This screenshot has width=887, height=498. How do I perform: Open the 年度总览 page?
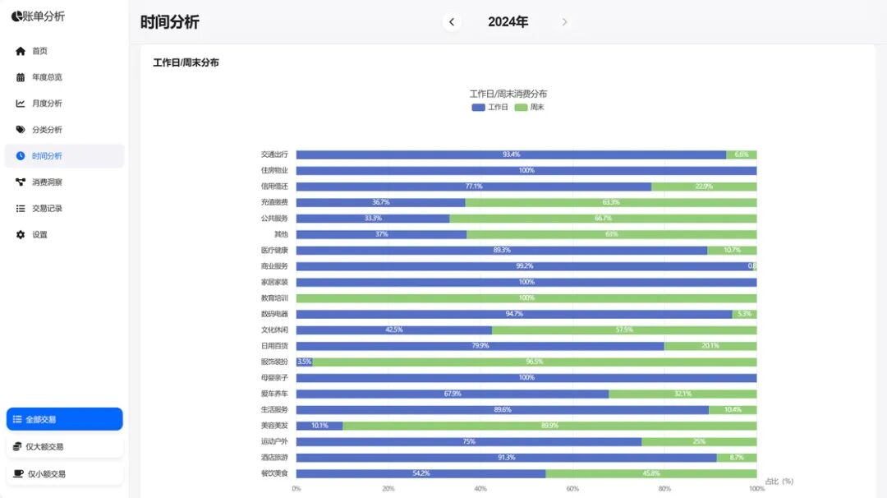coord(65,77)
